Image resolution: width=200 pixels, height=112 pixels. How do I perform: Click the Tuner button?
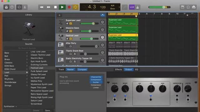click(125, 7)
